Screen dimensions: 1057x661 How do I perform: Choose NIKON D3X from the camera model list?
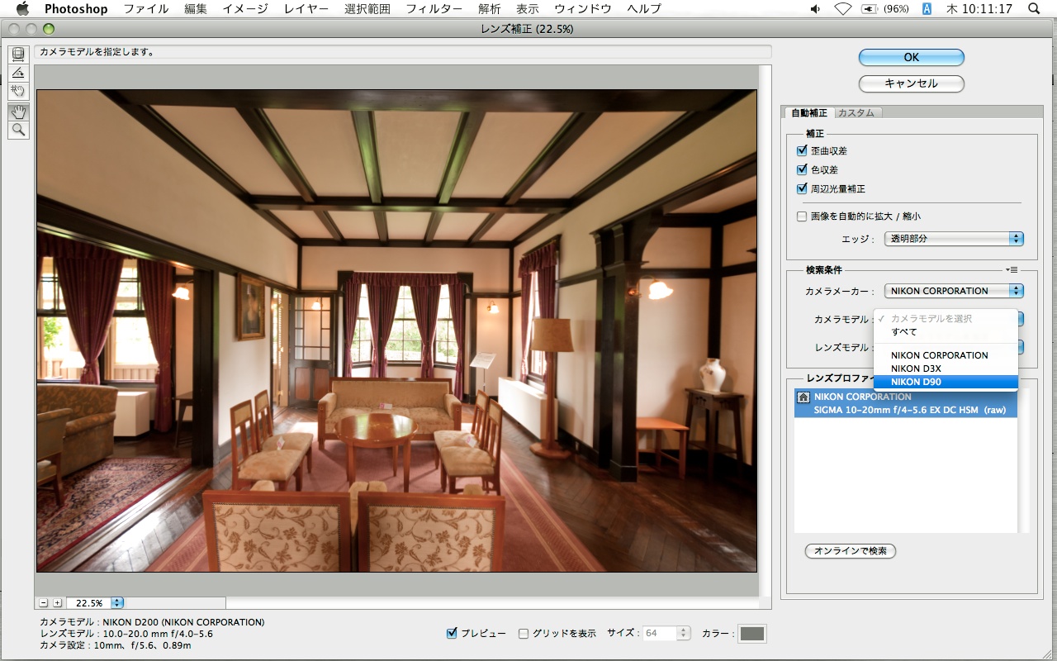pos(916,369)
